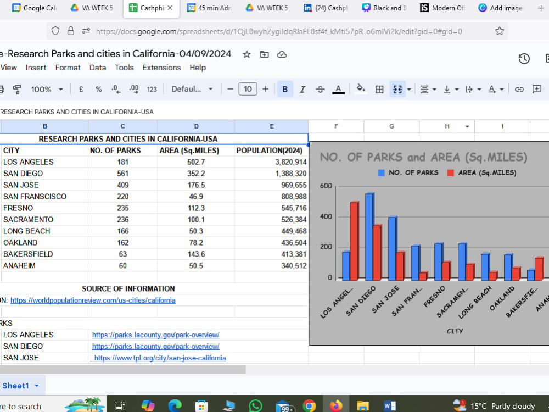Viewport: 549px width, 412px height.
Task: Click the font size field showing 10
Action: coord(248,89)
